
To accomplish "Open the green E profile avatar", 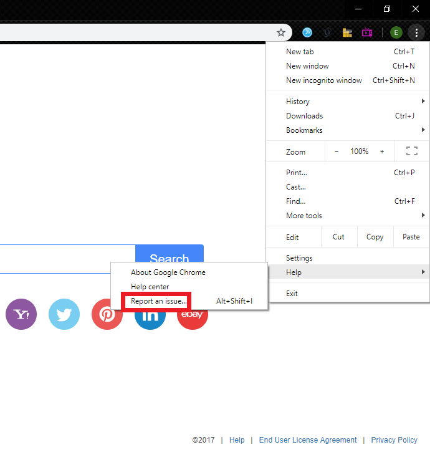I will 396,32.
